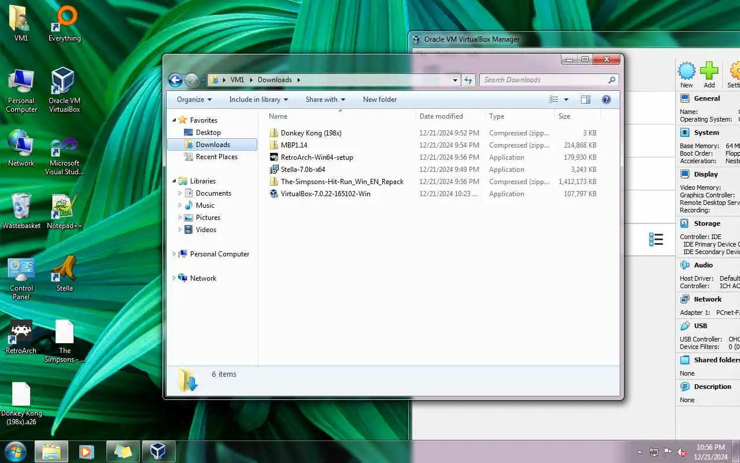This screenshot has height=463, width=740.
Task: Click the Back navigation arrow in Explorer
Action: click(x=175, y=80)
